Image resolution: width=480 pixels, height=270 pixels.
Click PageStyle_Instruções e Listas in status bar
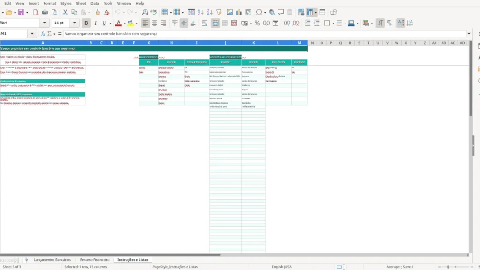click(x=175, y=267)
